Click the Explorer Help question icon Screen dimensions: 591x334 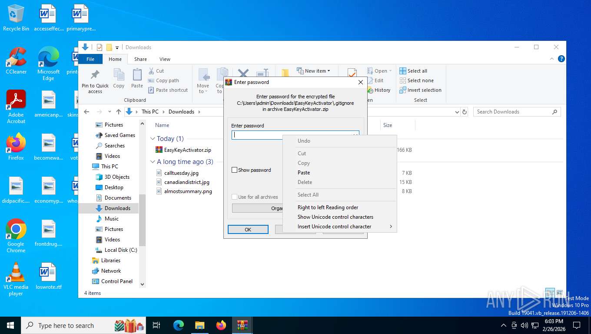click(561, 59)
